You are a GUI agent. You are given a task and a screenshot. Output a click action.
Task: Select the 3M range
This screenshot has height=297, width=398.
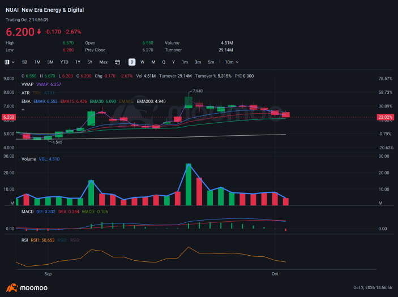[50, 62]
